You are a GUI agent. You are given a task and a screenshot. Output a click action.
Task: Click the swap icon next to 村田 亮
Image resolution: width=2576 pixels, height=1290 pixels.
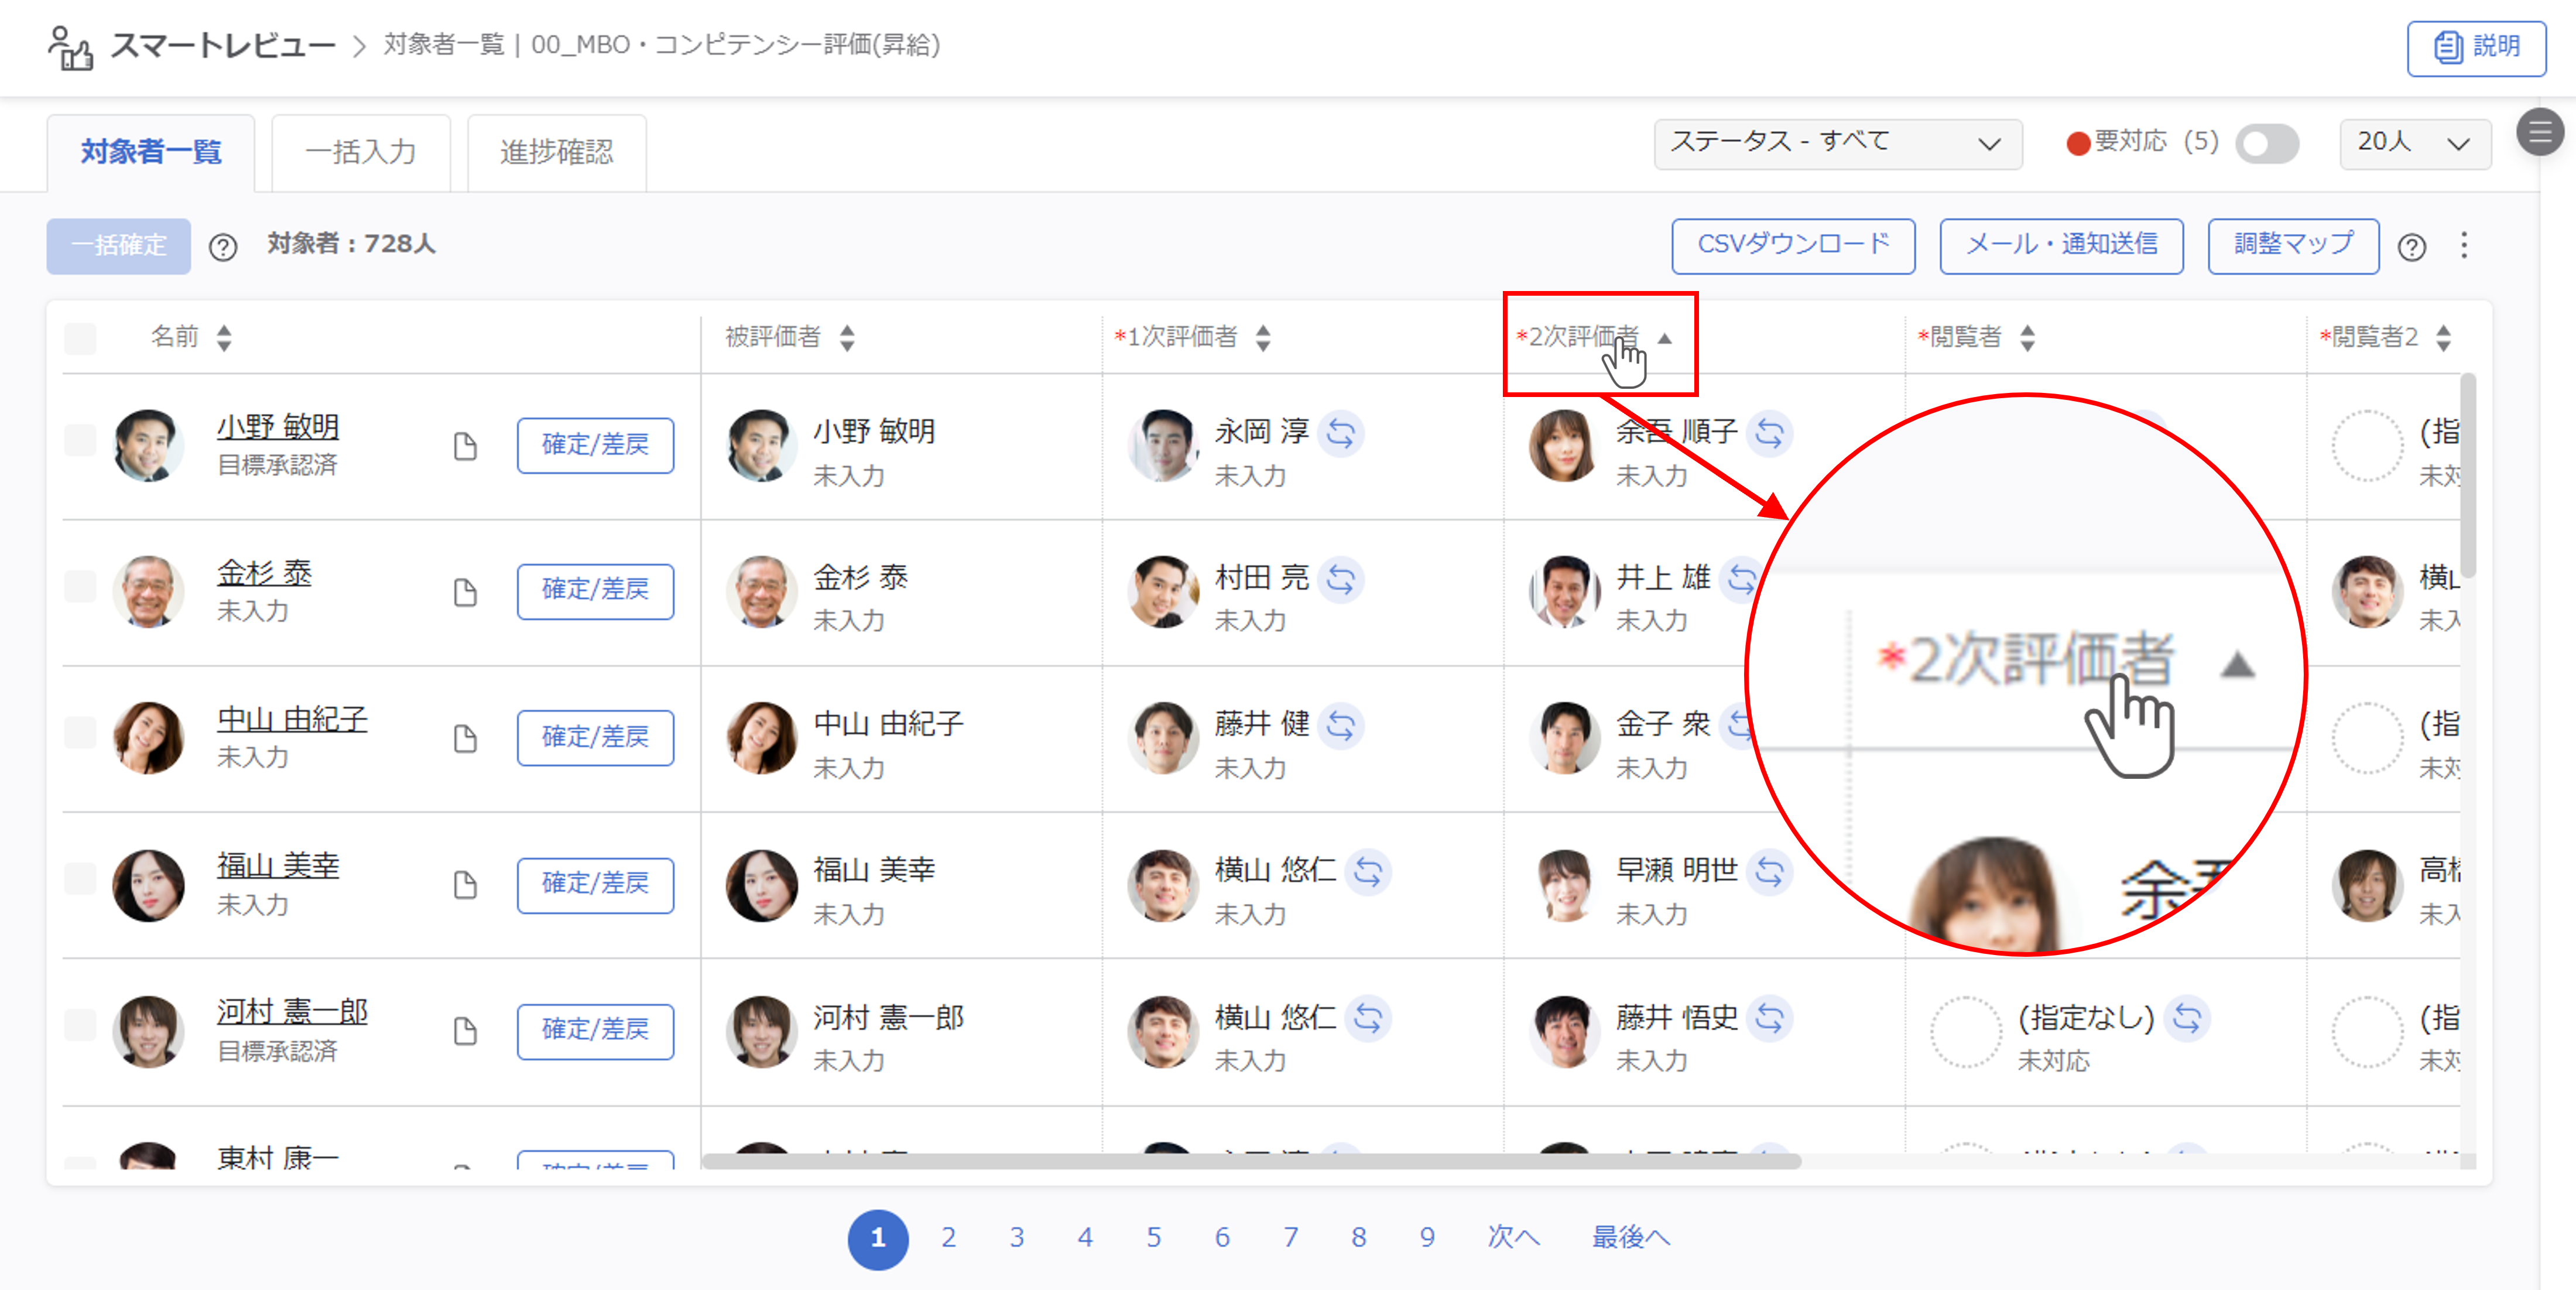click(1341, 580)
